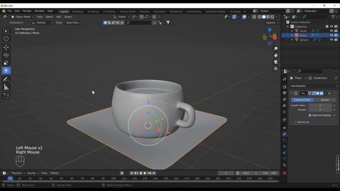Select the Scale tool
The image size is (340, 191).
(x=6, y=63)
